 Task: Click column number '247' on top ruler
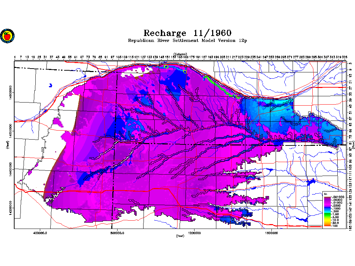click(x=265, y=57)
